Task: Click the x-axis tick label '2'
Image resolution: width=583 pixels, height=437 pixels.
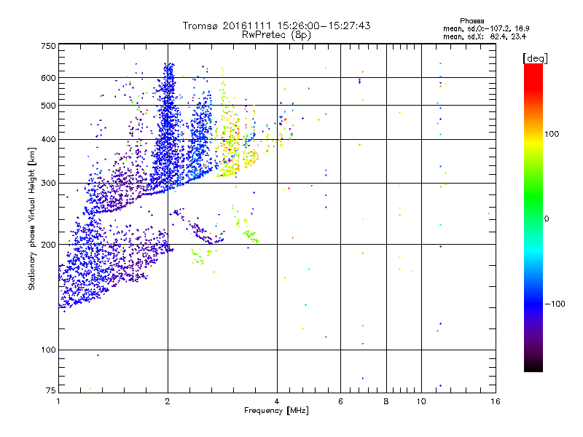Action: [168, 401]
